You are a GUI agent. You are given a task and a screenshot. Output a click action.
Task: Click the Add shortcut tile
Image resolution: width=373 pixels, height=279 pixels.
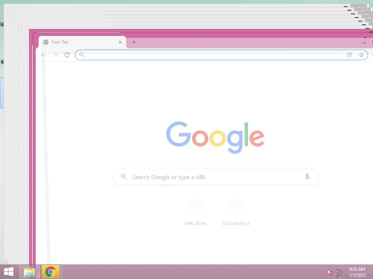(236, 213)
